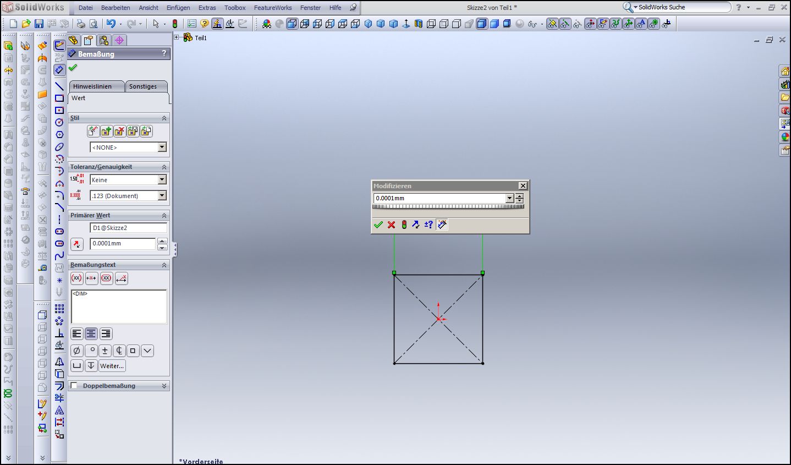Collapse the Primärer Wert section
The height and width of the screenshot is (465, 791).
(x=164, y=215)
